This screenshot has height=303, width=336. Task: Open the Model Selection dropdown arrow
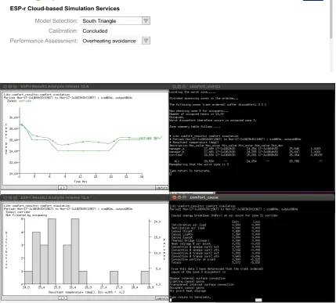coord(146,20)
